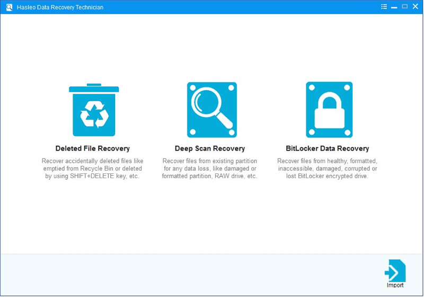Select the Deep Scan magnifying glass icon
This screenshot has width=424, height=297.
pyautogui.click(x=211, y=110)
